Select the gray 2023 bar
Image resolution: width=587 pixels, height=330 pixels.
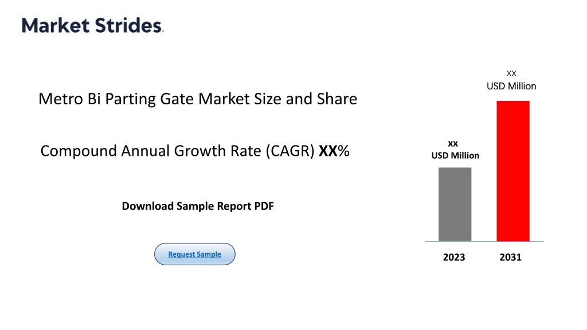(x=455, y=205)
